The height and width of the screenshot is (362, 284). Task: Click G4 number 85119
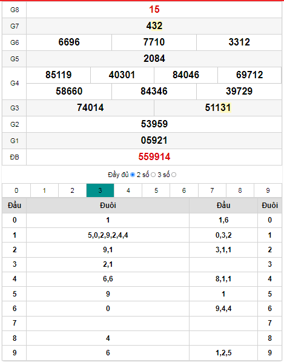58,75
